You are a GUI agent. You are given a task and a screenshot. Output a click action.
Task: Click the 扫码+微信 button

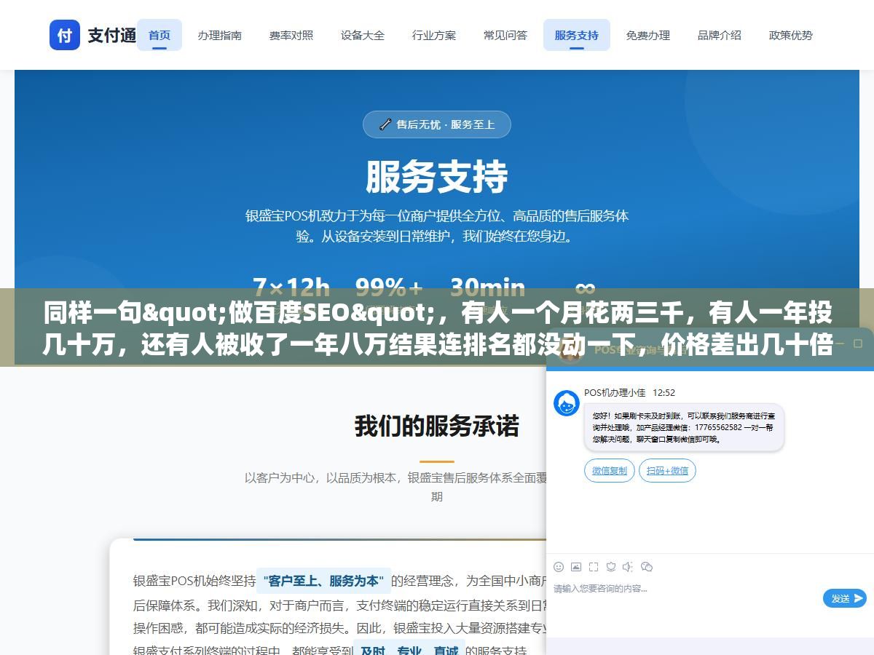(667, 471)
